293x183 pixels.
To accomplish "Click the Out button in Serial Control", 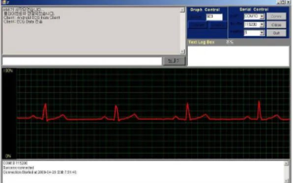I will point(276,33).
